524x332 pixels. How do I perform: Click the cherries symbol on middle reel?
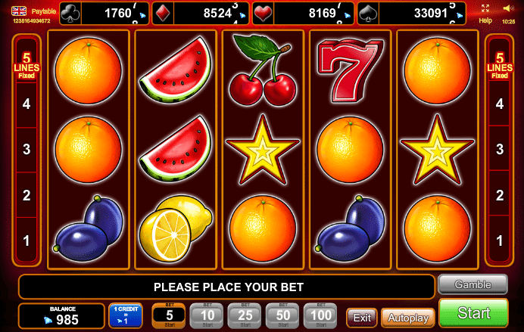pyautogui.click(x=263, y=70)
